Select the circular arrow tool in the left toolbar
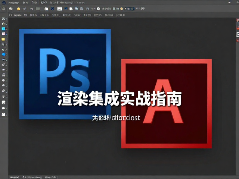The width and height of the screenshot is (239, 179). (3, 65)
